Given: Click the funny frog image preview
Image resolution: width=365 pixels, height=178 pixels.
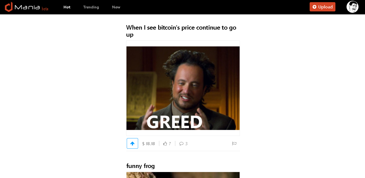Looking at the screenshot, I should click(x=183, y=175).
